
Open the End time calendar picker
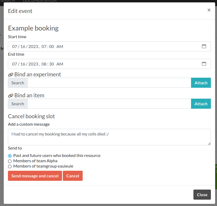click(204, 64)
